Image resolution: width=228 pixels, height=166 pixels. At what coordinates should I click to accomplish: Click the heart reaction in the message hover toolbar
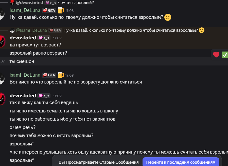[216, 54]
